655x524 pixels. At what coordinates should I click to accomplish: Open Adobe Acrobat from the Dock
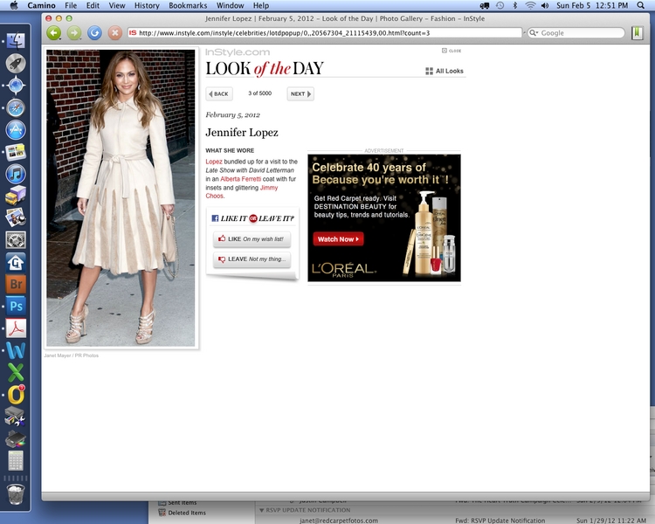click(16, 328)
